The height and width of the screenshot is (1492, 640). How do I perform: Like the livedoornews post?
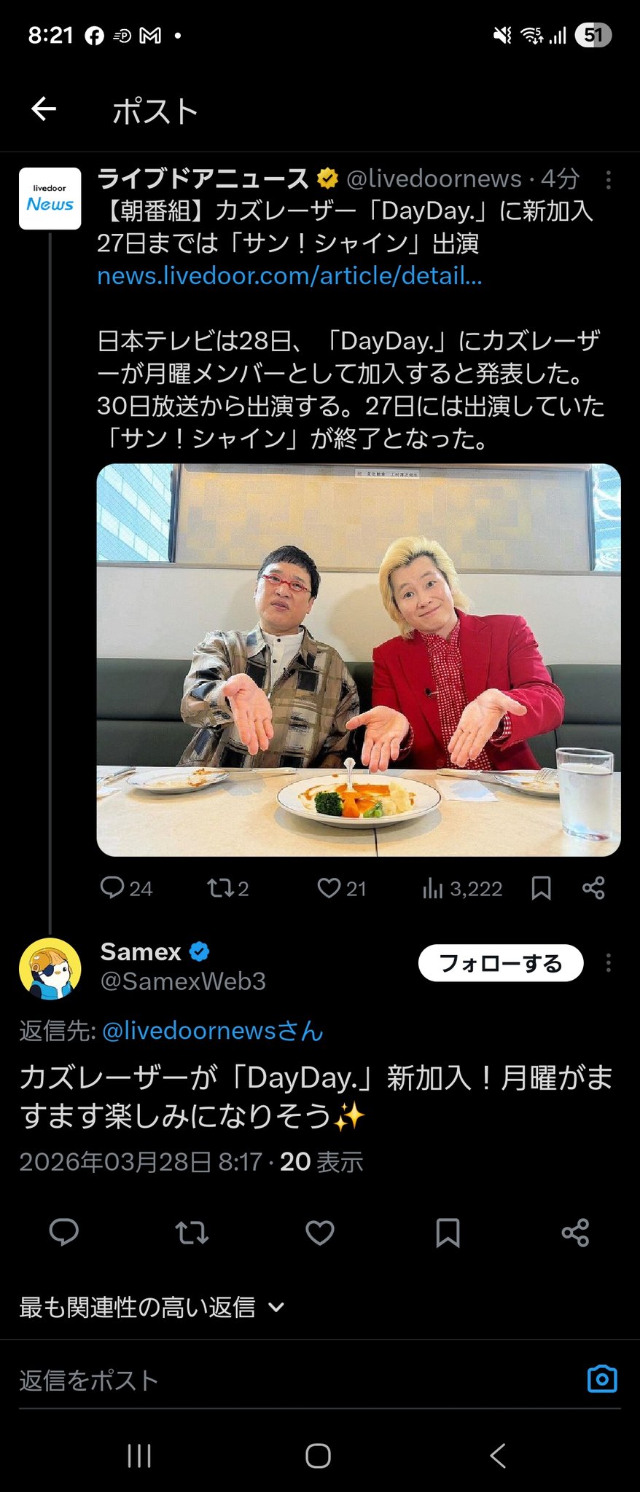point(341,888)
